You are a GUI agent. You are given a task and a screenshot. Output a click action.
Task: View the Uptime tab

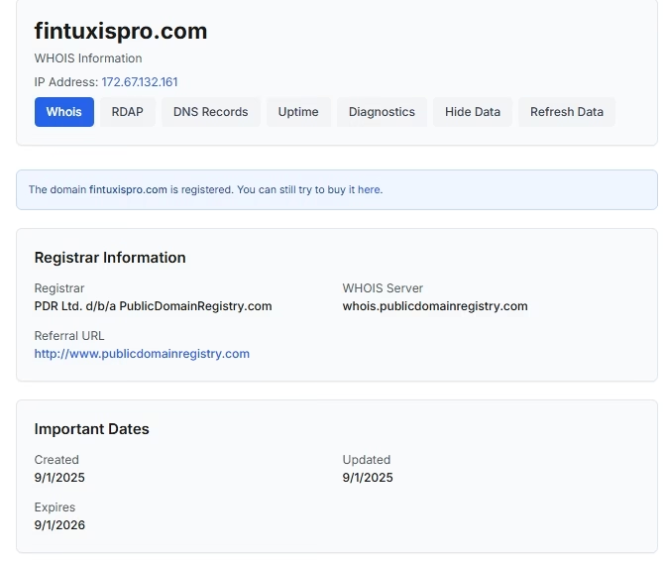(x=298, y=112)
